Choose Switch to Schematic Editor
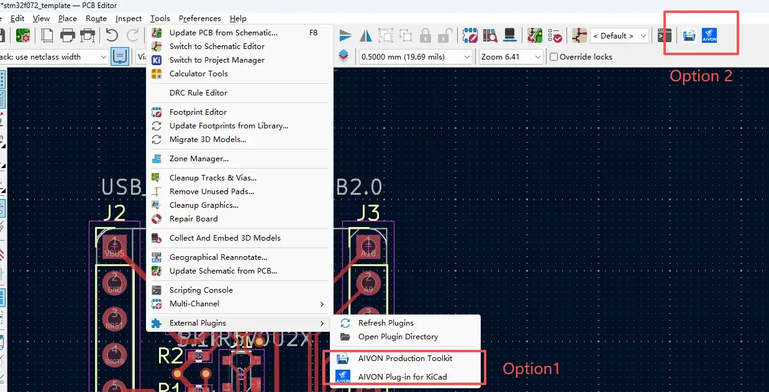 point(240,47)
